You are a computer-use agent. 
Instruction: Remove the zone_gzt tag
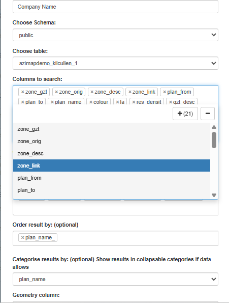22,92
